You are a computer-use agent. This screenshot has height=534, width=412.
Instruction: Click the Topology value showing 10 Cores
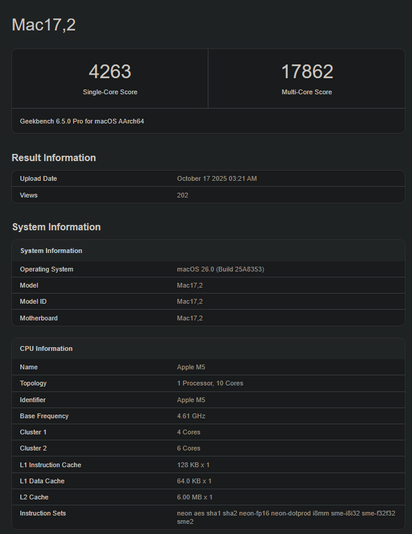point(210,384)
